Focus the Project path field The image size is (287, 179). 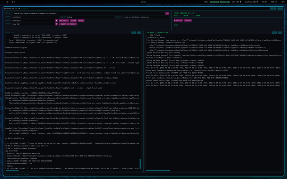tap(88, 13)
